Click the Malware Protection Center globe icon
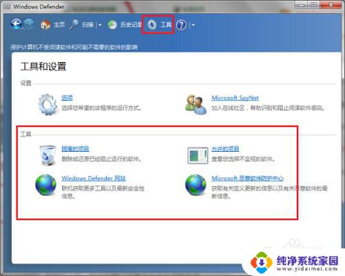345x276 pixels. point(196,185)
